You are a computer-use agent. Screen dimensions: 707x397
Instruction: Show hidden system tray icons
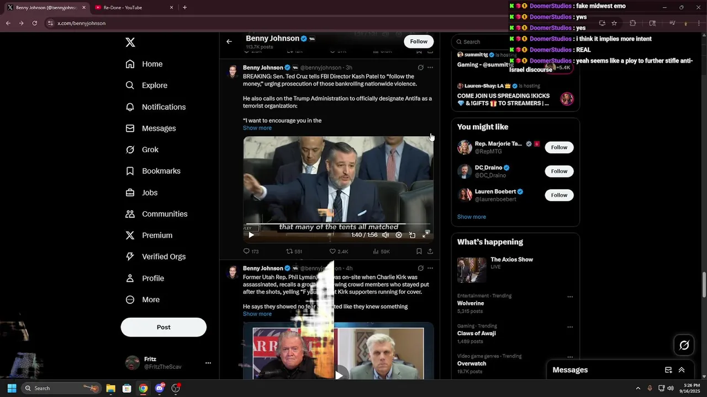point(638,388)
